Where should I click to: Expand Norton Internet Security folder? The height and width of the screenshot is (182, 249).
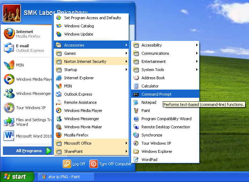91,61
